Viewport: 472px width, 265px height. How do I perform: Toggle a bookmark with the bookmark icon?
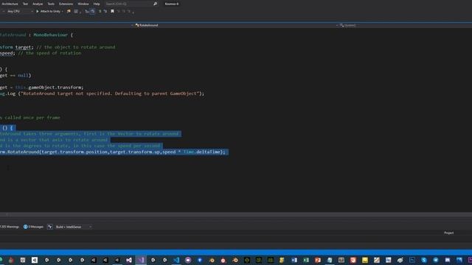(x=112, y=12)
